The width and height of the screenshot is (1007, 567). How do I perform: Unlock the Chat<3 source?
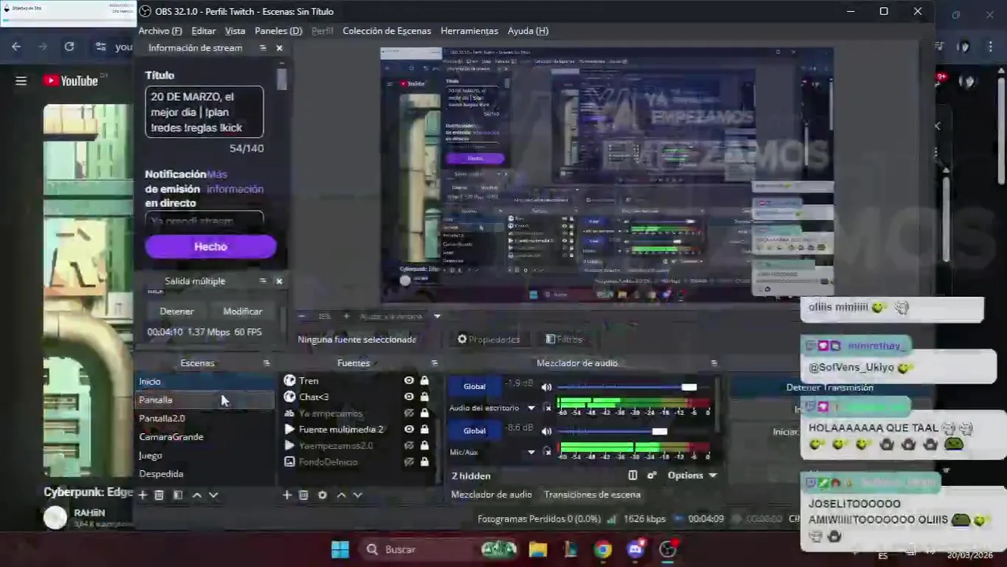click(x=425, y=397)
